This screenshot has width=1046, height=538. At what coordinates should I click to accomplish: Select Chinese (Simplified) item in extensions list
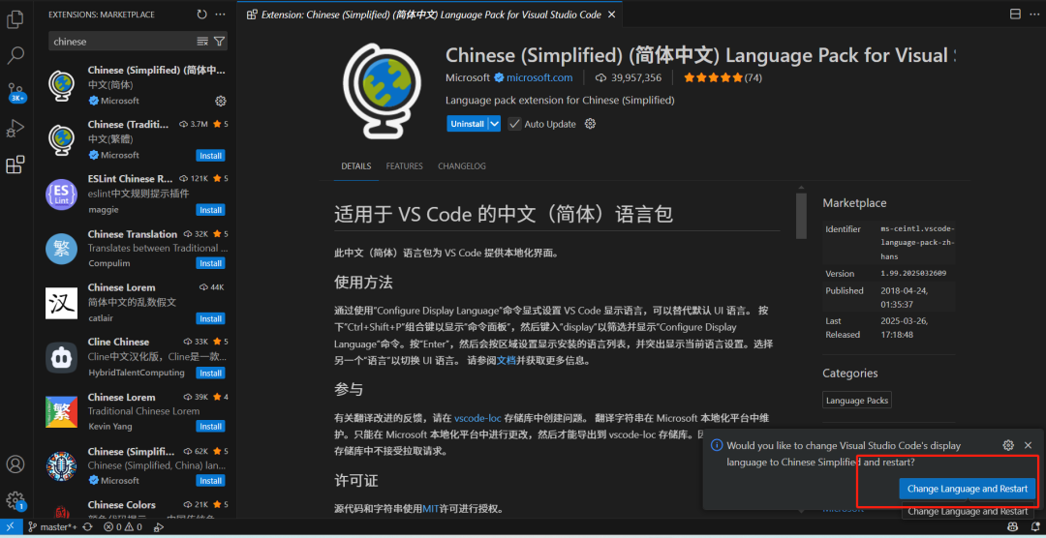tap(134, 85)
